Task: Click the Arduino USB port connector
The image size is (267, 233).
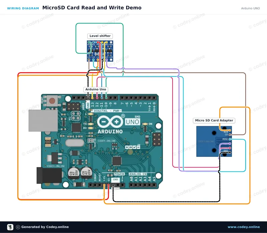Action: pos(43,121)
